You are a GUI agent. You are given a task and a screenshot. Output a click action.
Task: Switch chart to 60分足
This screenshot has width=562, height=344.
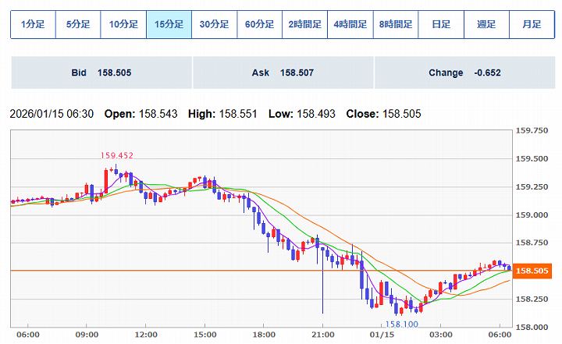(259, 24)
